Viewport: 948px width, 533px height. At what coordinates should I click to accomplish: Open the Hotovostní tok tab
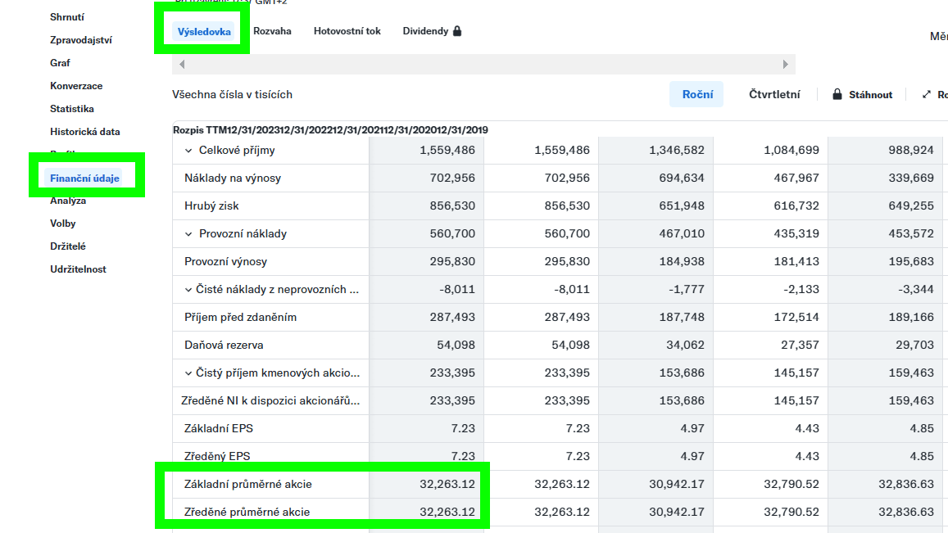point(347,30)
